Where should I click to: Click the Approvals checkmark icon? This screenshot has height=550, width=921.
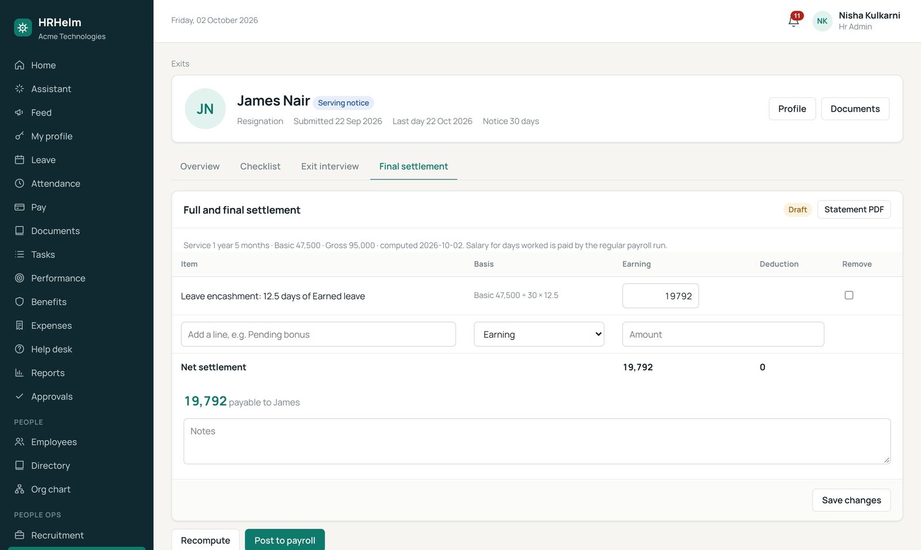click(x=20, y=396)
